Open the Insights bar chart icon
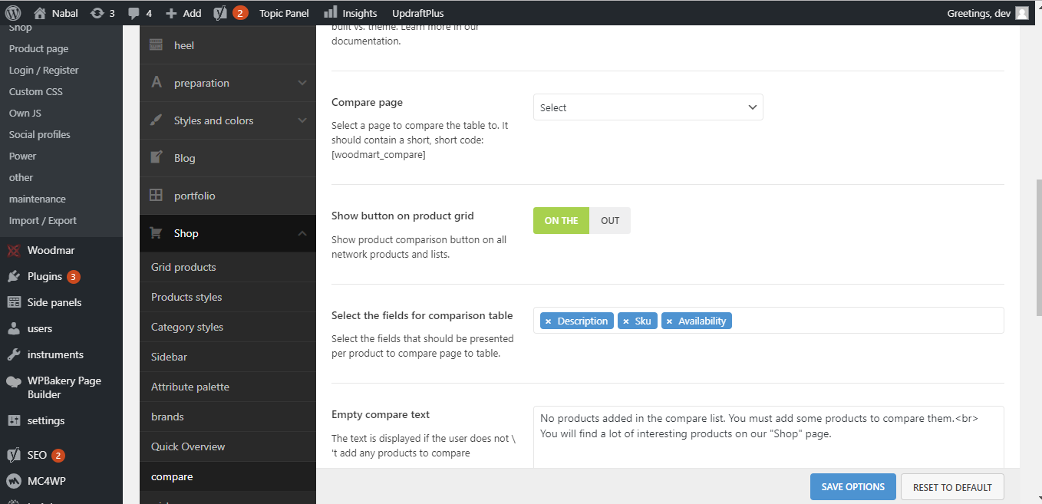Screen dimensions: 1042x504 coord(331,13)
